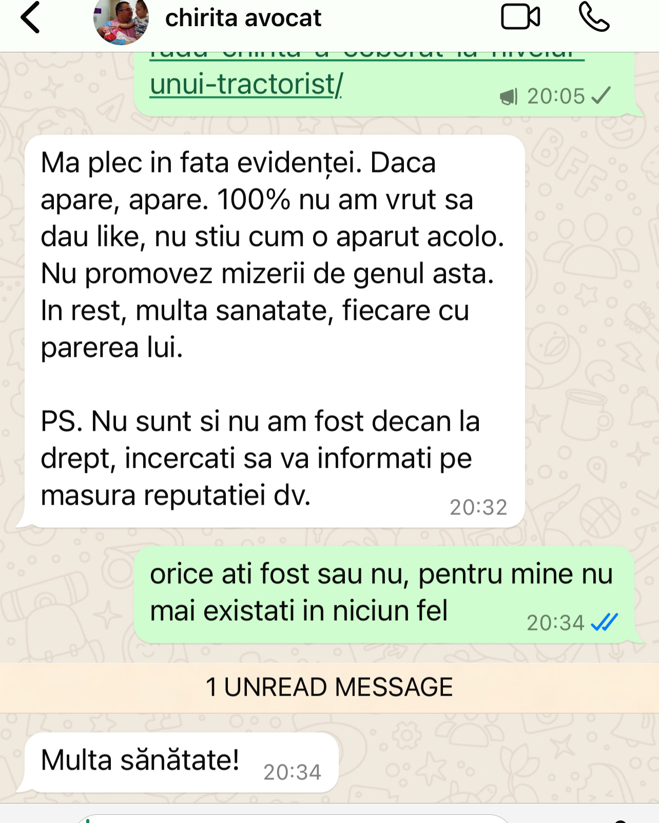Focus the message input field at bottom
Viewport: 659px width, 823px height.
[x=293, y=818]
